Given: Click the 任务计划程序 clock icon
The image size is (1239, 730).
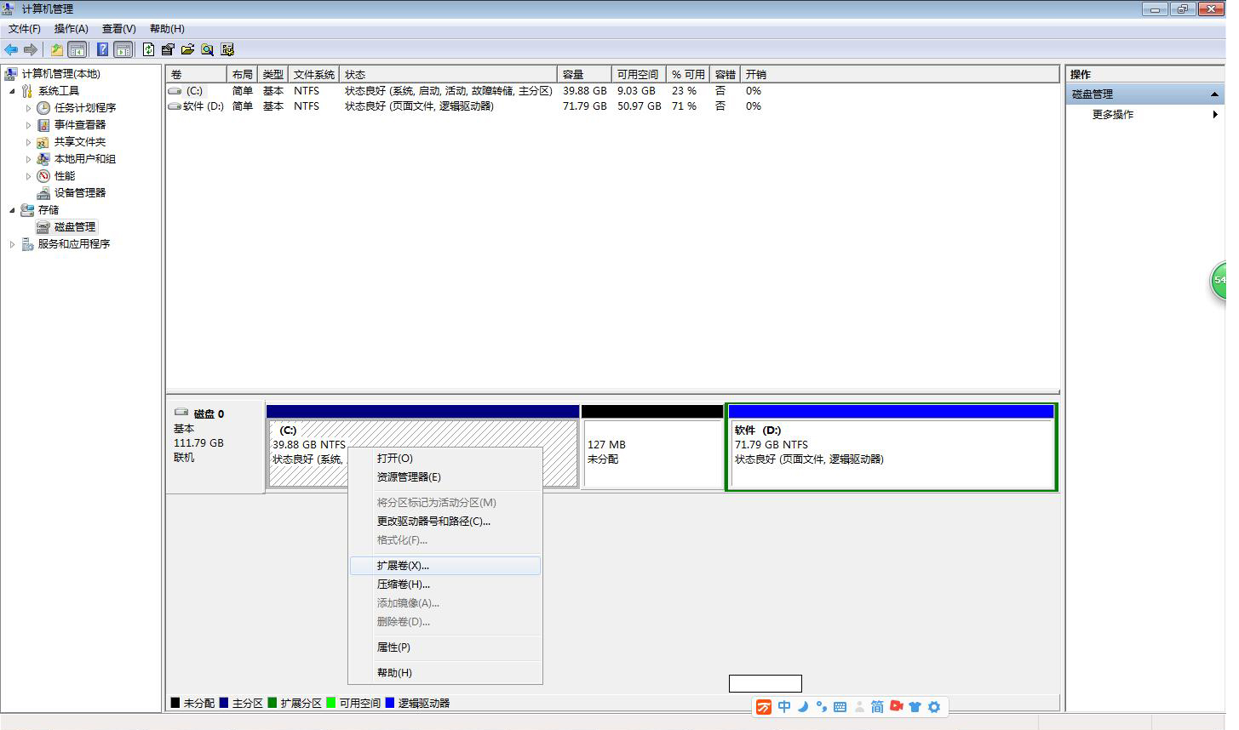Looking at the screenshot, I should point(43,108).
